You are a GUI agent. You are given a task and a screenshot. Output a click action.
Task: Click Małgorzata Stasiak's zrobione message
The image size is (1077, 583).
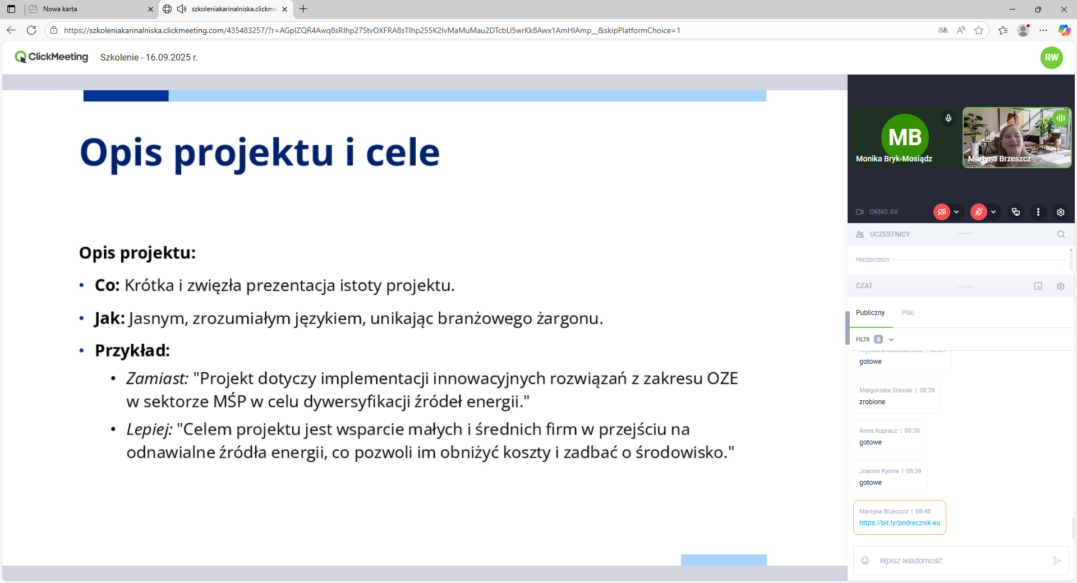(897, 396)
